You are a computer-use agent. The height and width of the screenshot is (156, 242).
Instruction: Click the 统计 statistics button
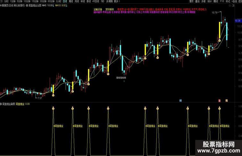tap(209, 1)
